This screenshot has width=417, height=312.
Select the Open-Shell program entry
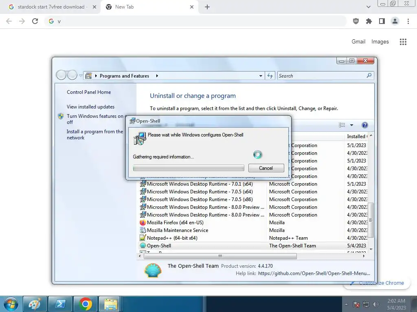(252, 246)
